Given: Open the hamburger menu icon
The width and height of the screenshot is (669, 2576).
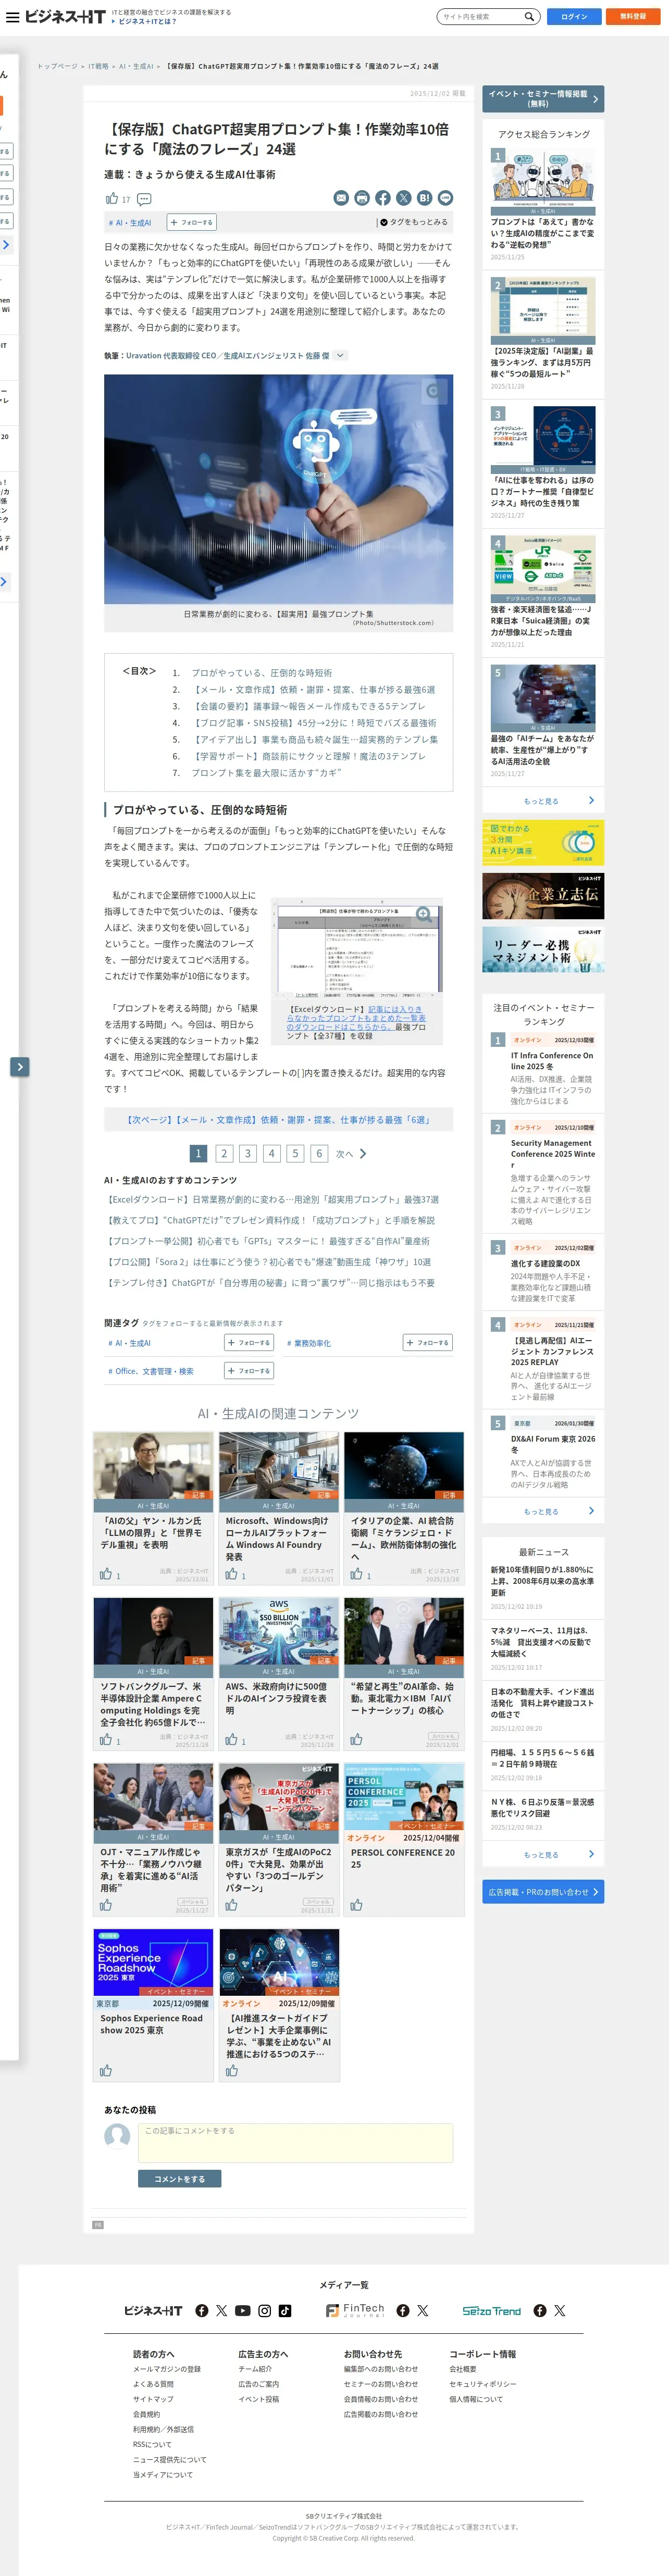Looking at the screenshot, I should (x=12, y=17).
